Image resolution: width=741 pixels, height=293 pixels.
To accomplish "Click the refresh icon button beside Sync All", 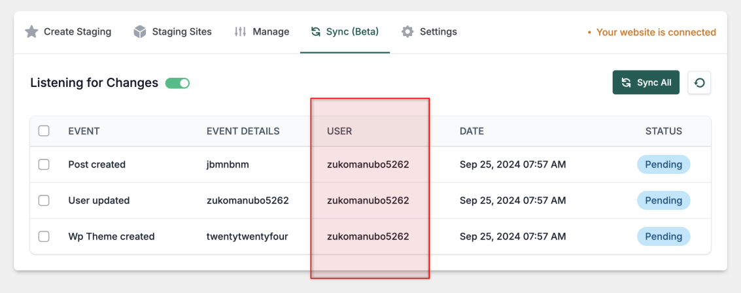I will [x=699, y=82].
